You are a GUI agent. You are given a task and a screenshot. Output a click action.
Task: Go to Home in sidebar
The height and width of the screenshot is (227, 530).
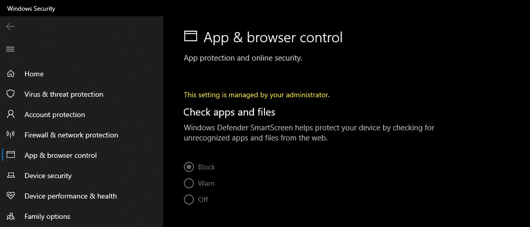(34, 74)
